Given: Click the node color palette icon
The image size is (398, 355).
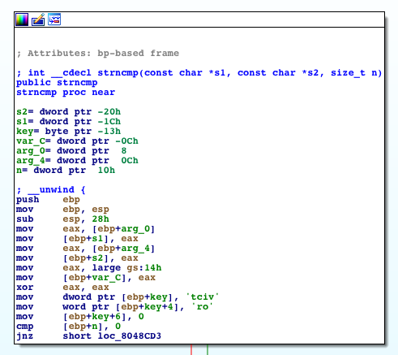Looking at the screenshot, I should point(22,19).
